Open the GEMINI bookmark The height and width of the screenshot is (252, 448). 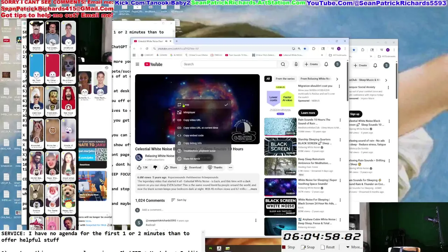(161, 55)
